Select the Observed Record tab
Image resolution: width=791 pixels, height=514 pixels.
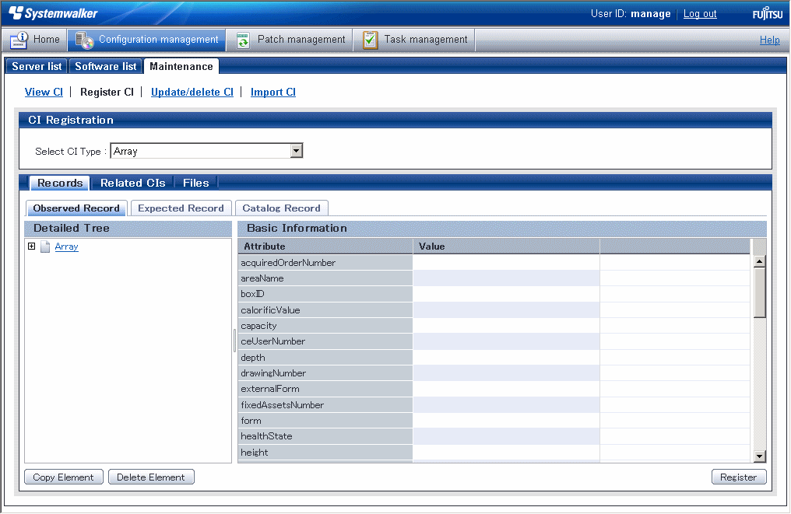click(x=76, y=208)
